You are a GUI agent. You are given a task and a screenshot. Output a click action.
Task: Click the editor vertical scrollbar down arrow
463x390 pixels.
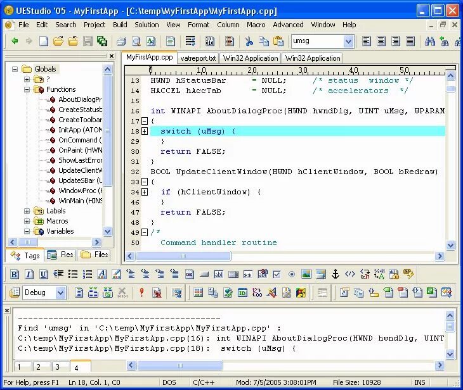pos(450,244)
